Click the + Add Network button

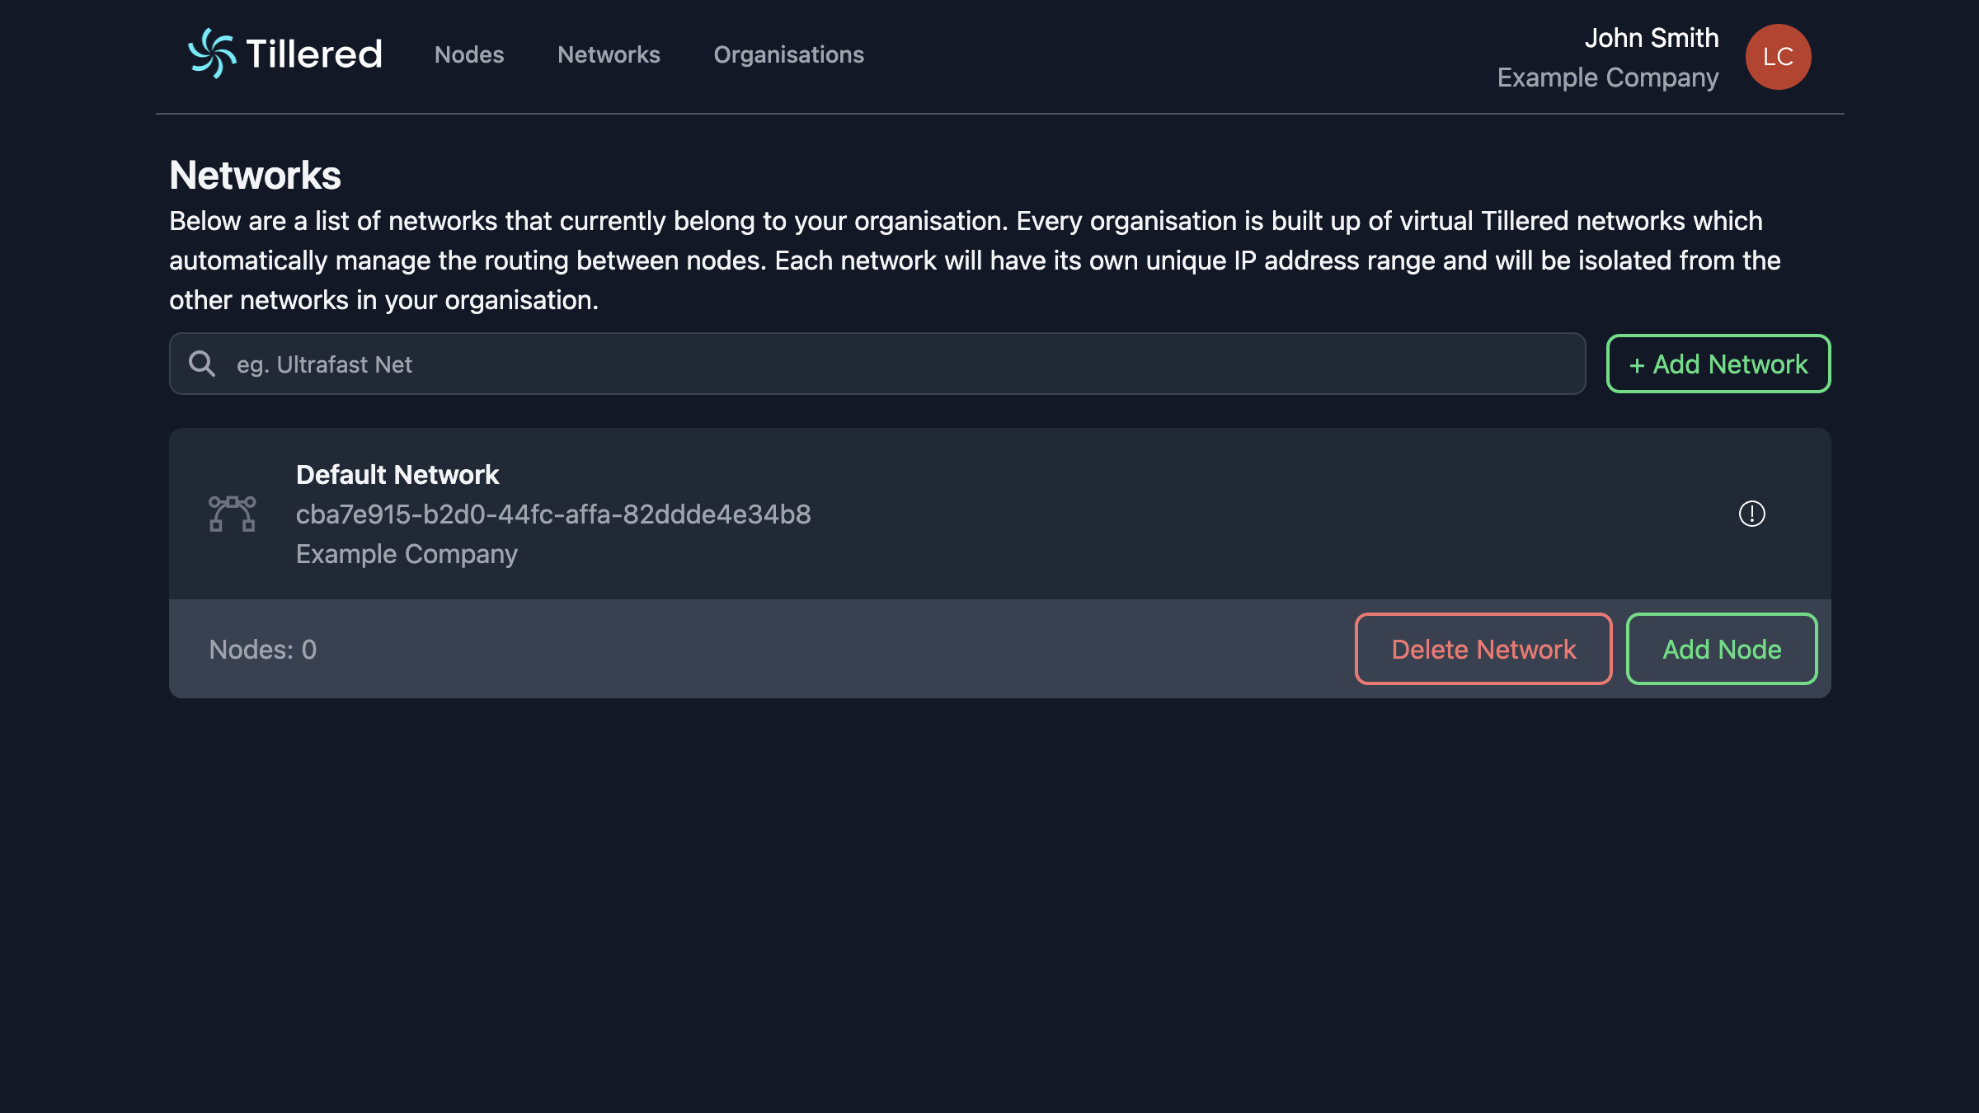1717,364
